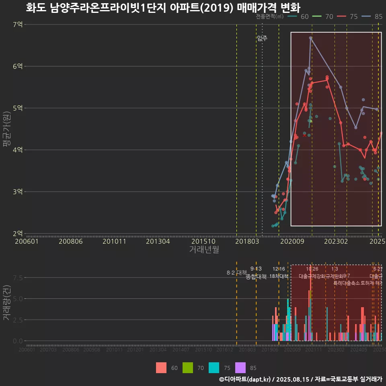
Task: Click the peak data point of 85 line
Action: [311, 38]
